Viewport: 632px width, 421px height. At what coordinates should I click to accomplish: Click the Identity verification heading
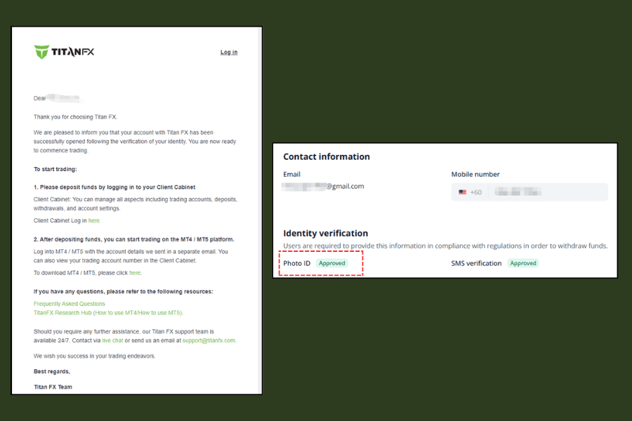[325, 233]
